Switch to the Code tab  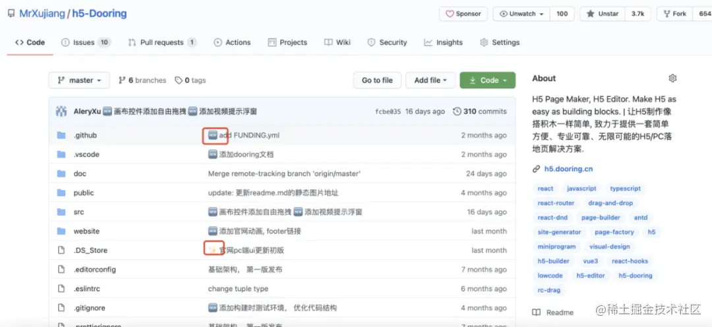click(x=30, y=42)
